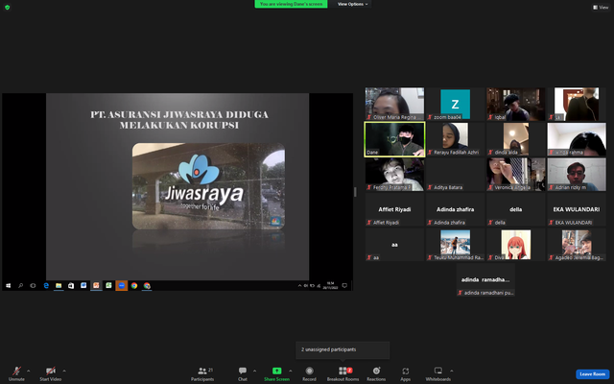
Task: Click the green encryption shield icon
Action: pos(7,7)
